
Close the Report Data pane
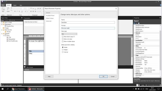click(x=22, y=18)
